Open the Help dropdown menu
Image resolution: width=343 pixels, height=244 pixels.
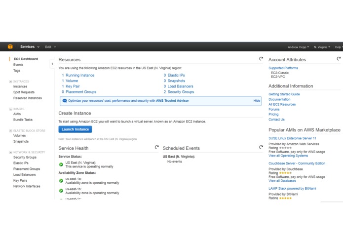click(x=339, y=47)
